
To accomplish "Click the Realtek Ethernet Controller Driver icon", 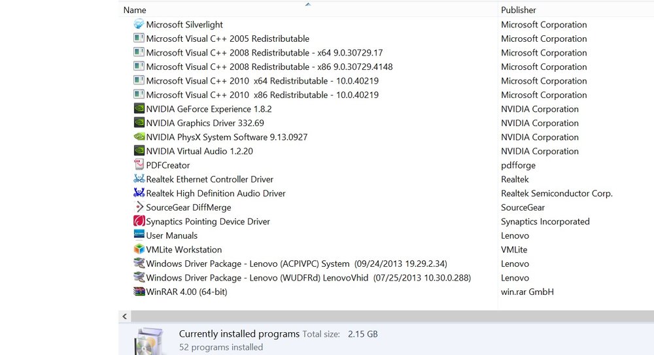I will (139, 179).
